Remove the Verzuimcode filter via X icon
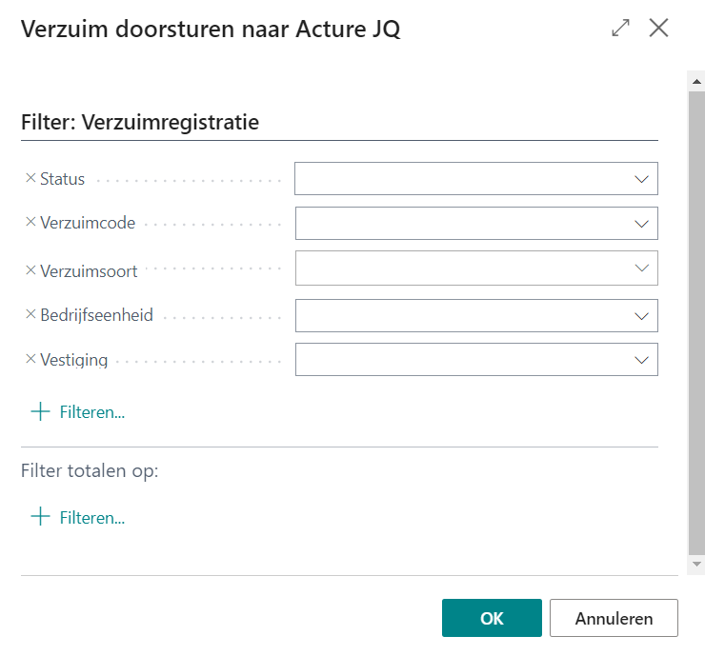The height and width of the screenshot is (656, 705). point(30,223)
